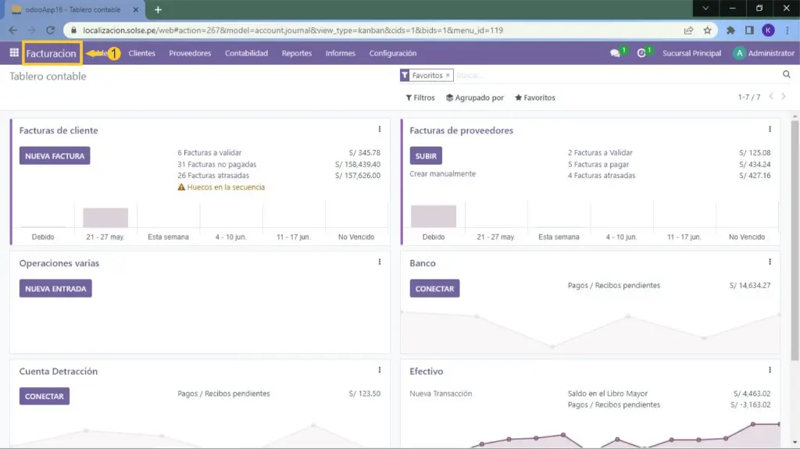This screenshot has width=800, height=449.
Task: Expand the Agrupado por dropdown
Action: click(x=475, y=98)
